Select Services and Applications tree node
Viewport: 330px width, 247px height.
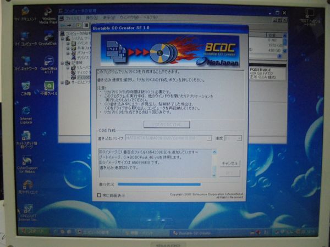point(78,82)
